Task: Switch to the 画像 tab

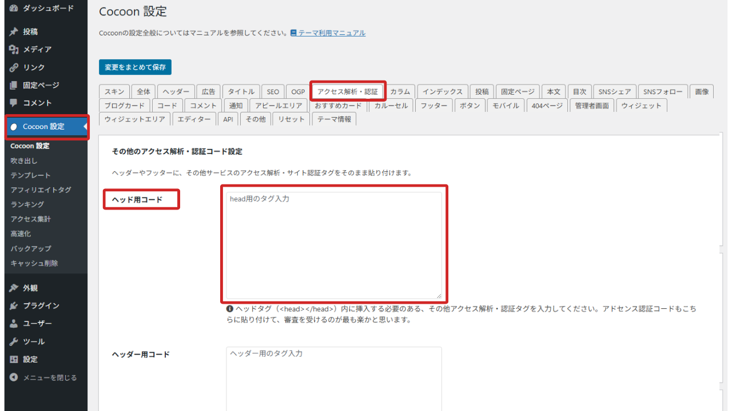Action: [702, 91]
